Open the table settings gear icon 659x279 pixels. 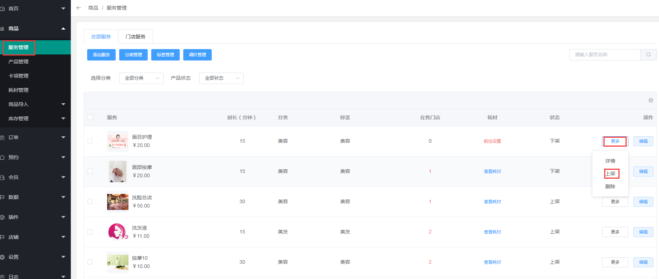coord(650,100)
